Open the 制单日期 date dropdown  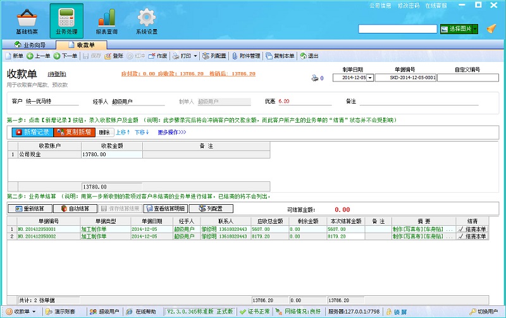point(370,78)
